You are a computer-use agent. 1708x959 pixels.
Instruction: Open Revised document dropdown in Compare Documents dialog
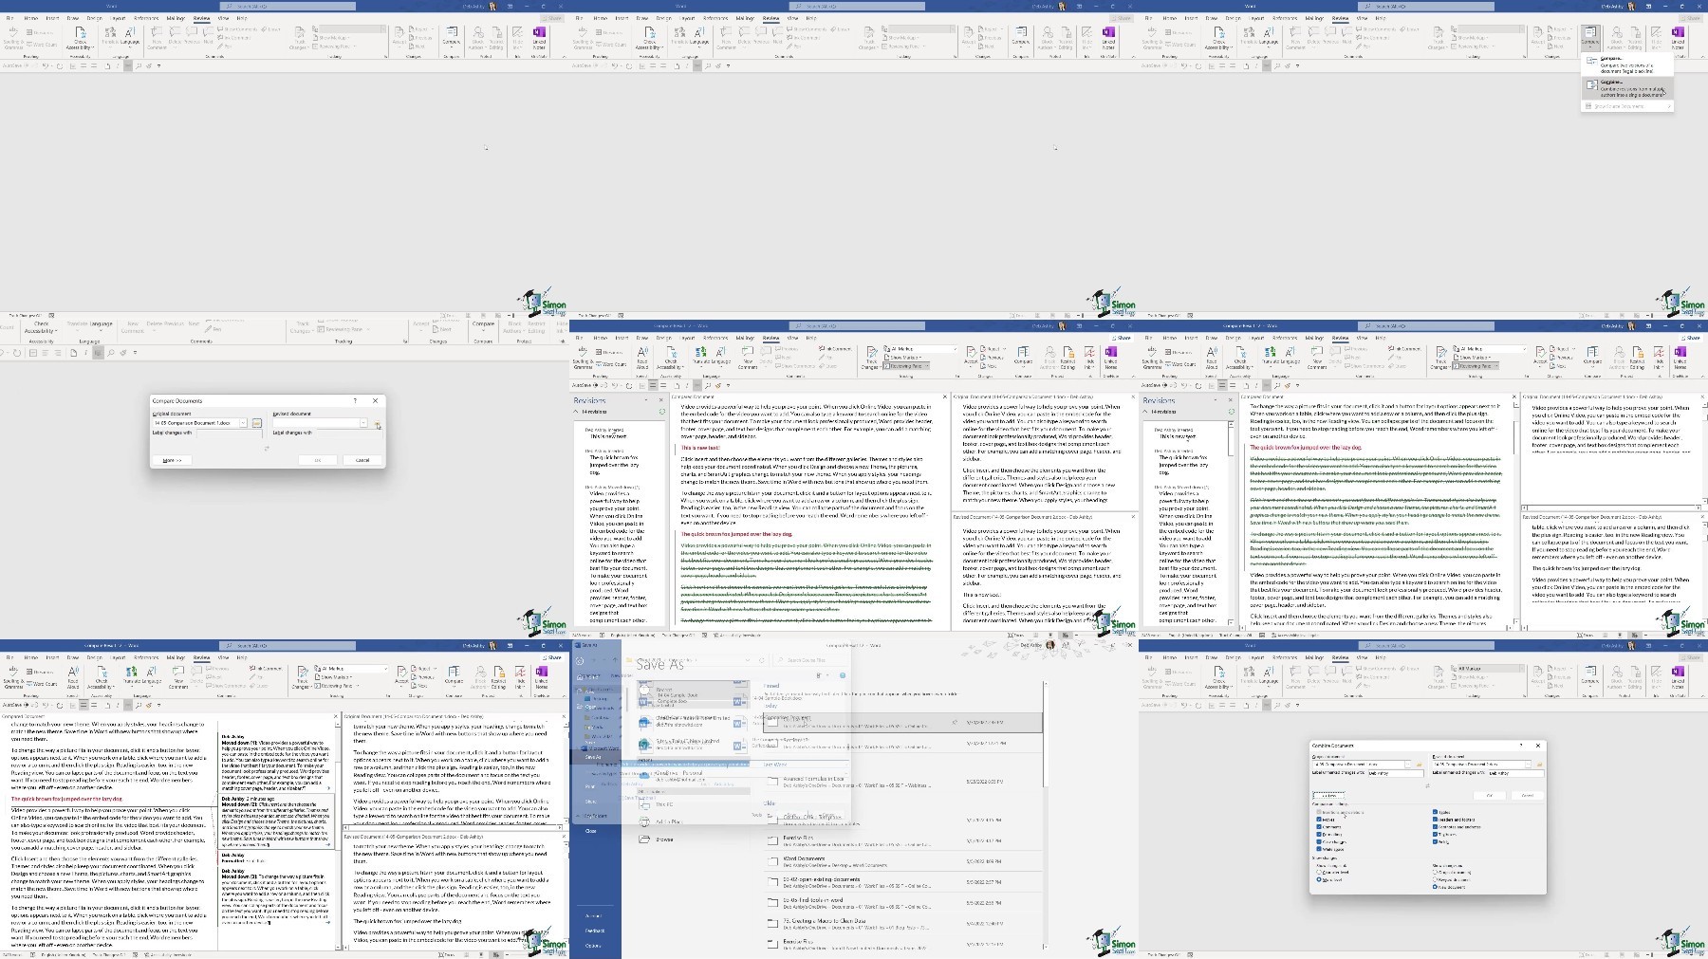pyautogui.click(x=363, y=423)
